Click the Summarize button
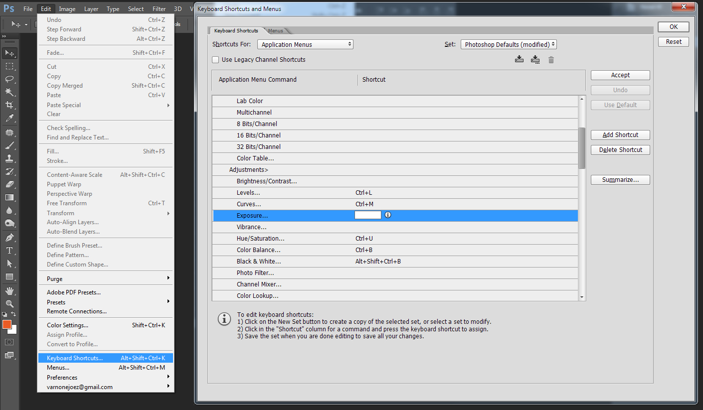703x410 pixels. [x=620, y=179]
